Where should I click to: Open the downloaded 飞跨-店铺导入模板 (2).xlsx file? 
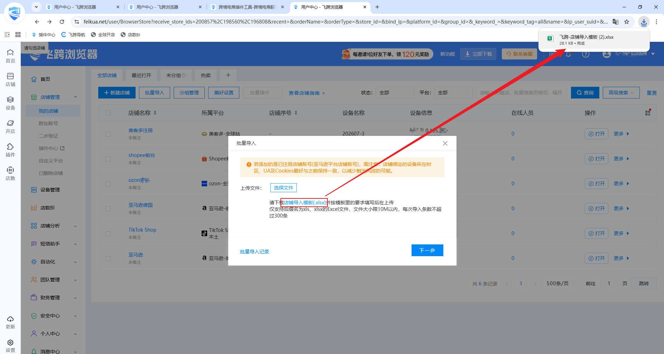point(594,40)
